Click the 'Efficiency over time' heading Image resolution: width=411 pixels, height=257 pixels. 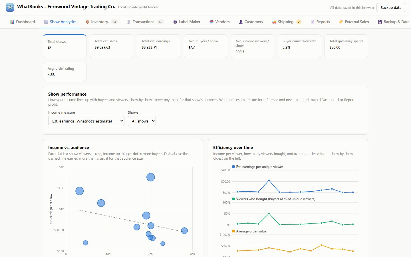233,148
